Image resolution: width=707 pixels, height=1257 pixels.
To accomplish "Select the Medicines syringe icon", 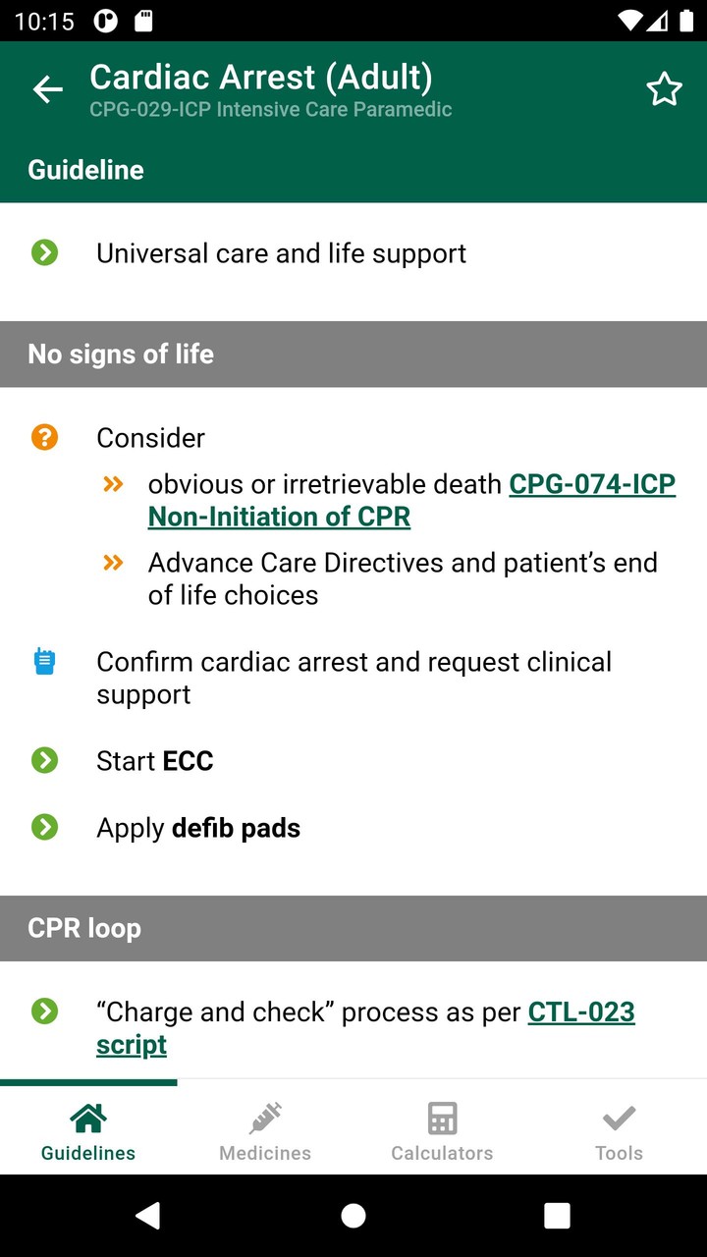I will [264, 1117].
